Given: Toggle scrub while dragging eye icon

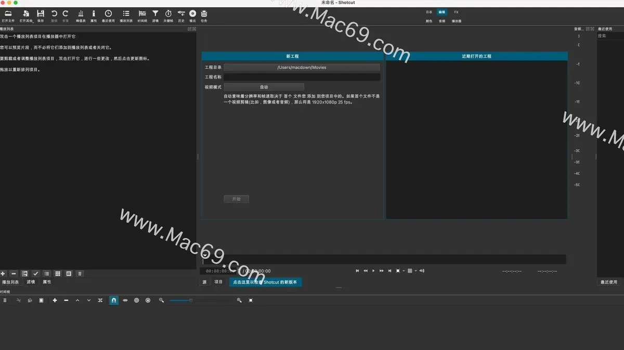Looking at the screenshot, I should tap(125, 301).
